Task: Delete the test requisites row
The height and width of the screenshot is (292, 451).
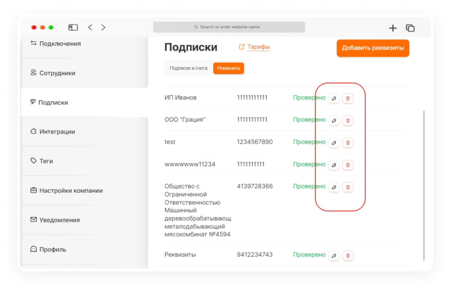Action: pos(348,143)
